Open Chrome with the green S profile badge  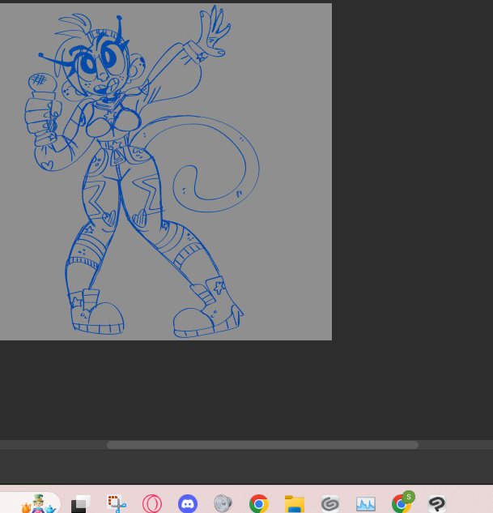[x=402, y=502]
